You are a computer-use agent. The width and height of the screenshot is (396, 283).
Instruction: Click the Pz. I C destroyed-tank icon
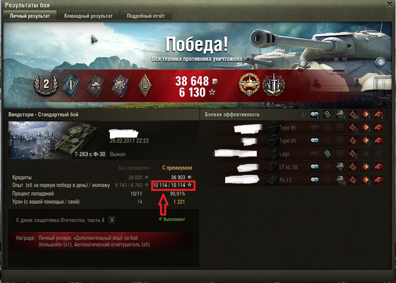(378, 180)
